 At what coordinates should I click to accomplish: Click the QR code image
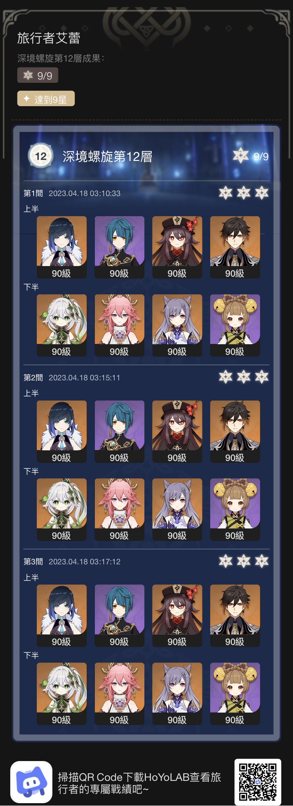tap(258, 782)
